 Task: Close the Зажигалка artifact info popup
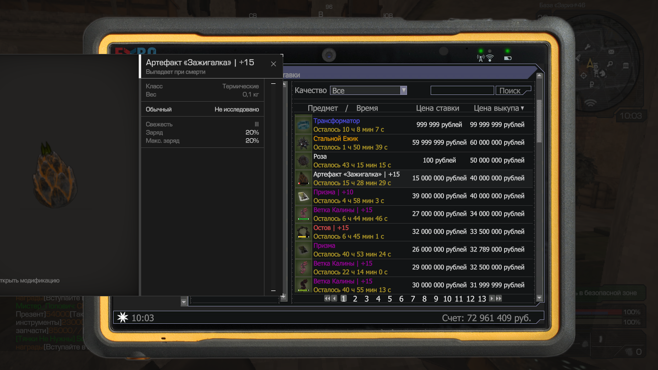point(274,64)
